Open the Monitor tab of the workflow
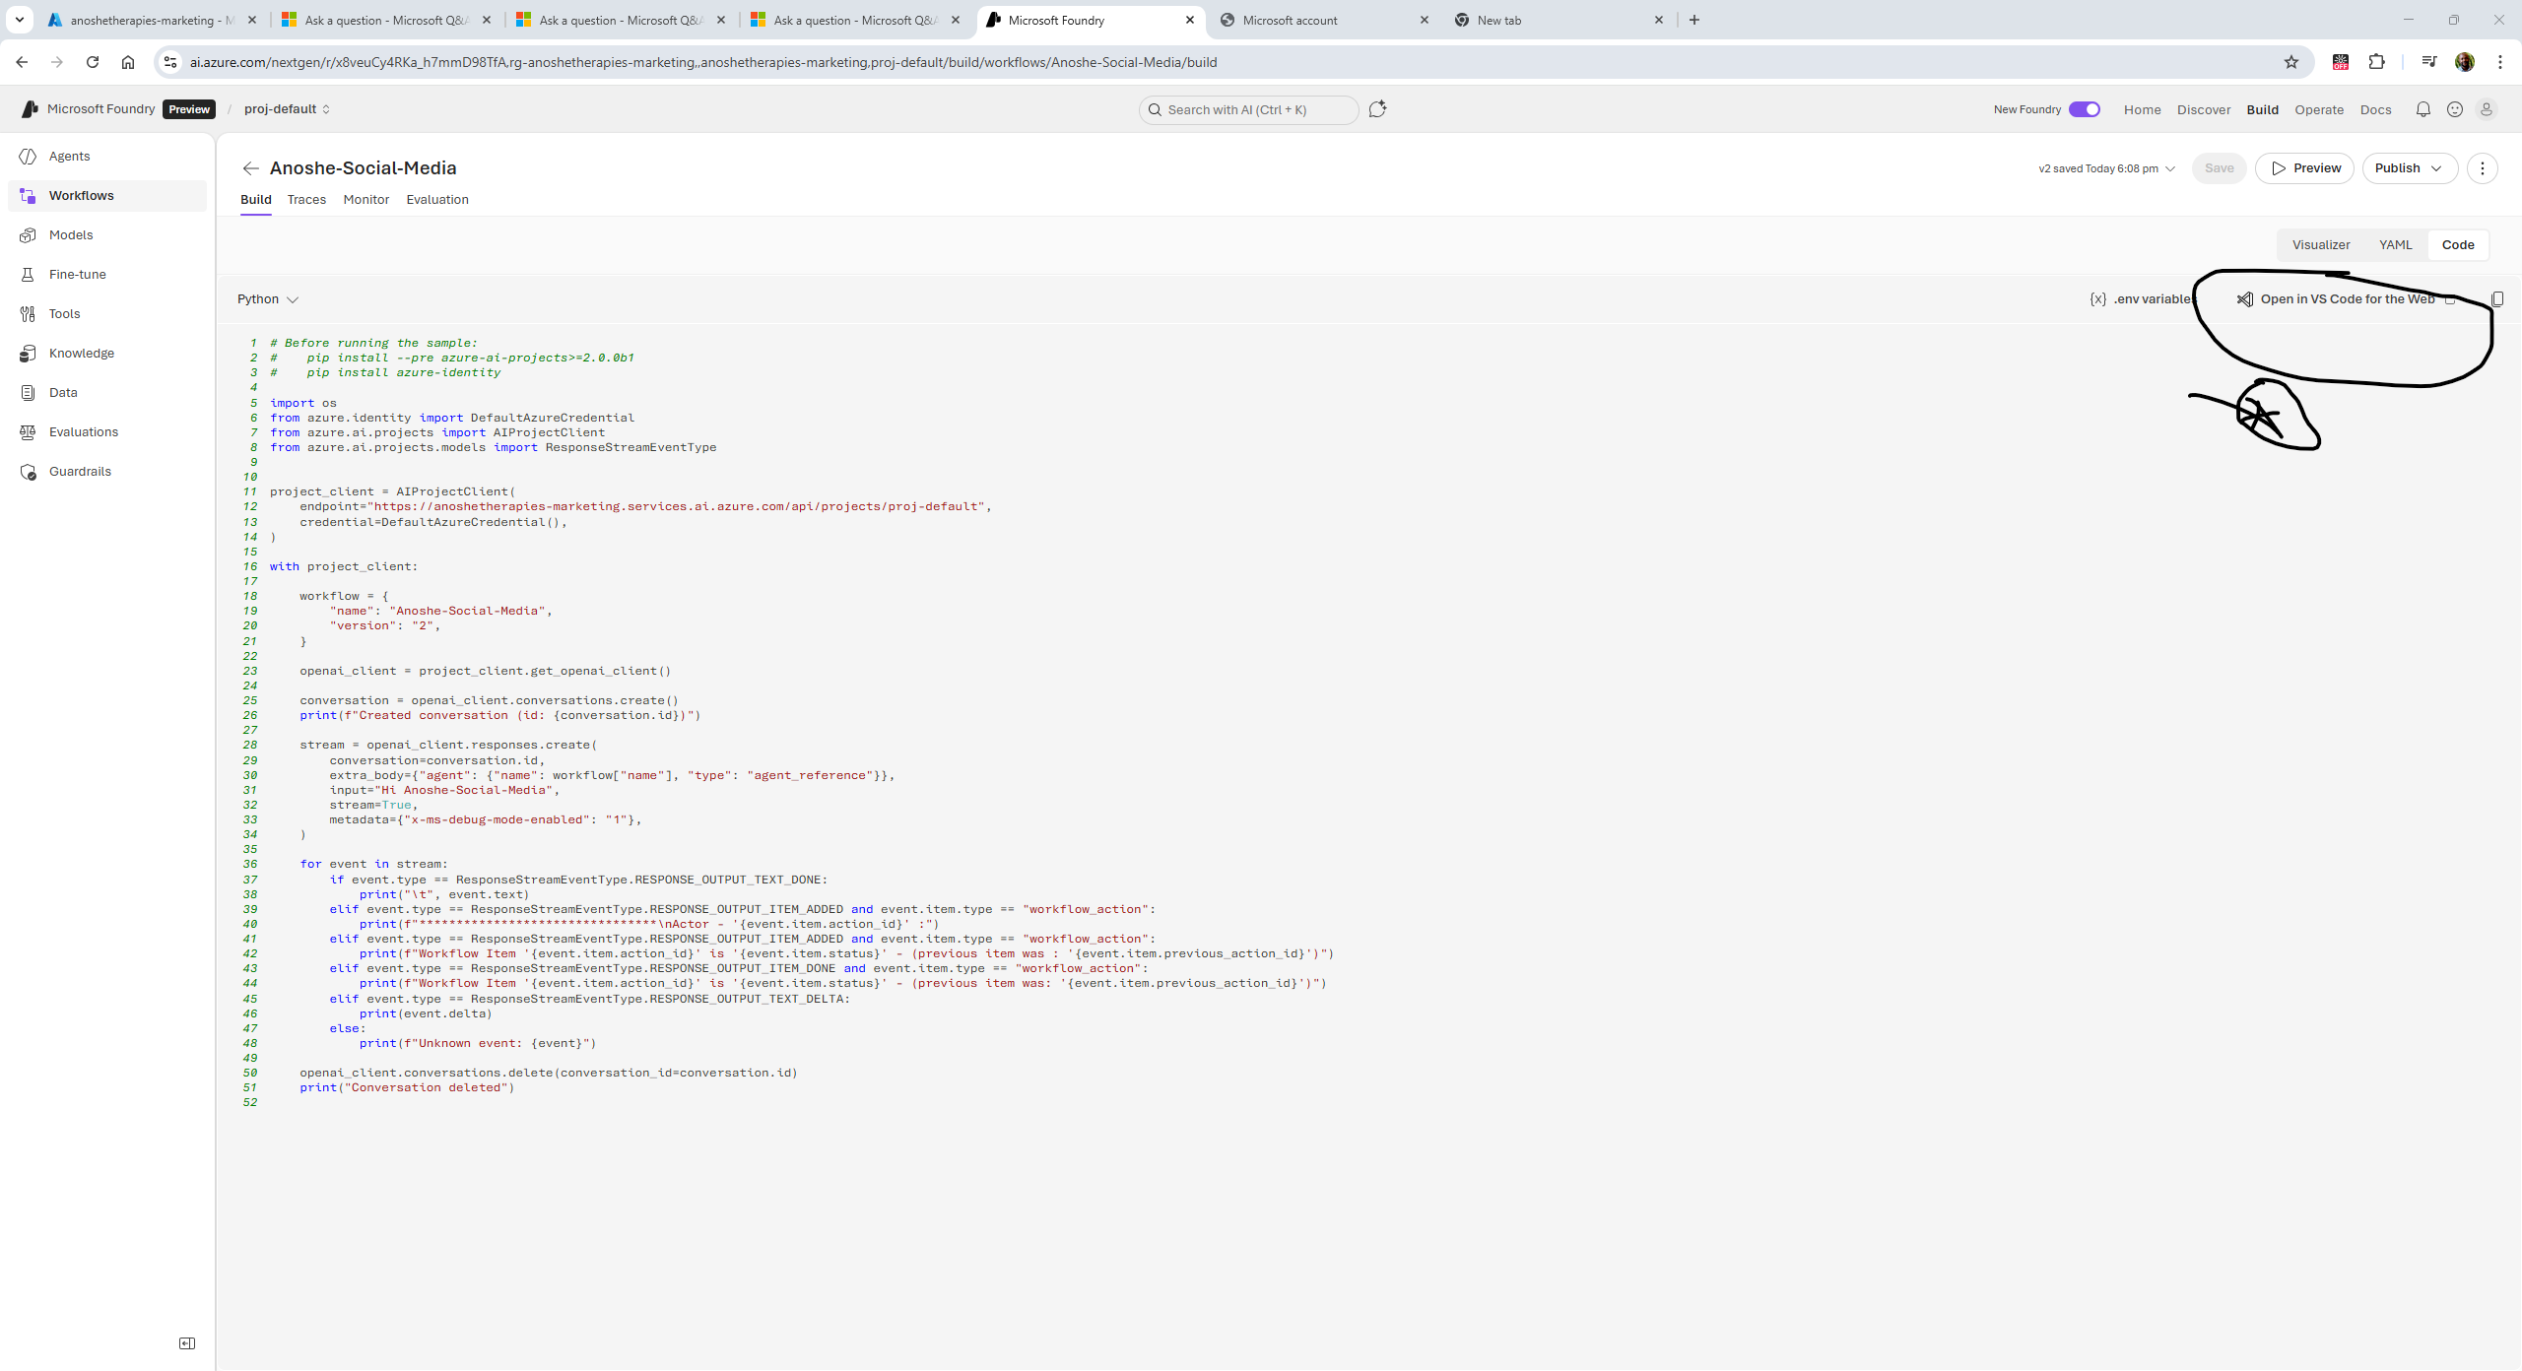This screenshot has height=1371, width=2522. [x=365, y=199]
